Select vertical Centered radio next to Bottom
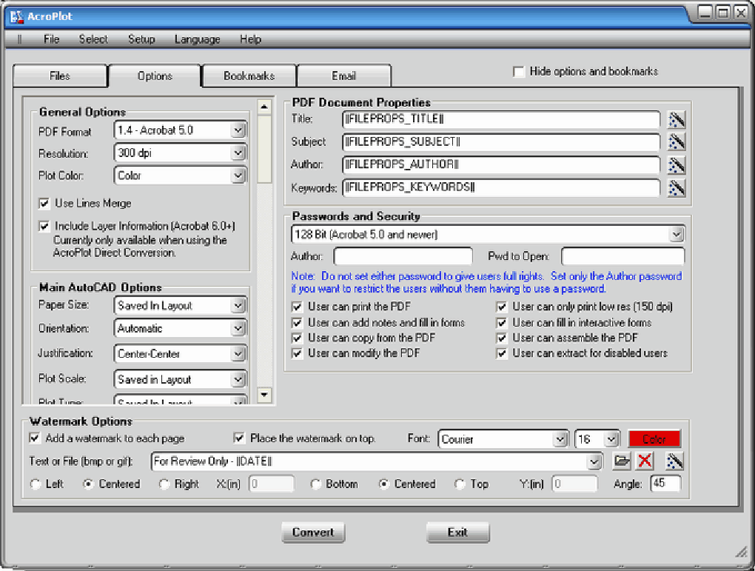The height and width of the screenshot is (571, 755). pyautogui.click(x=383, y=484)
